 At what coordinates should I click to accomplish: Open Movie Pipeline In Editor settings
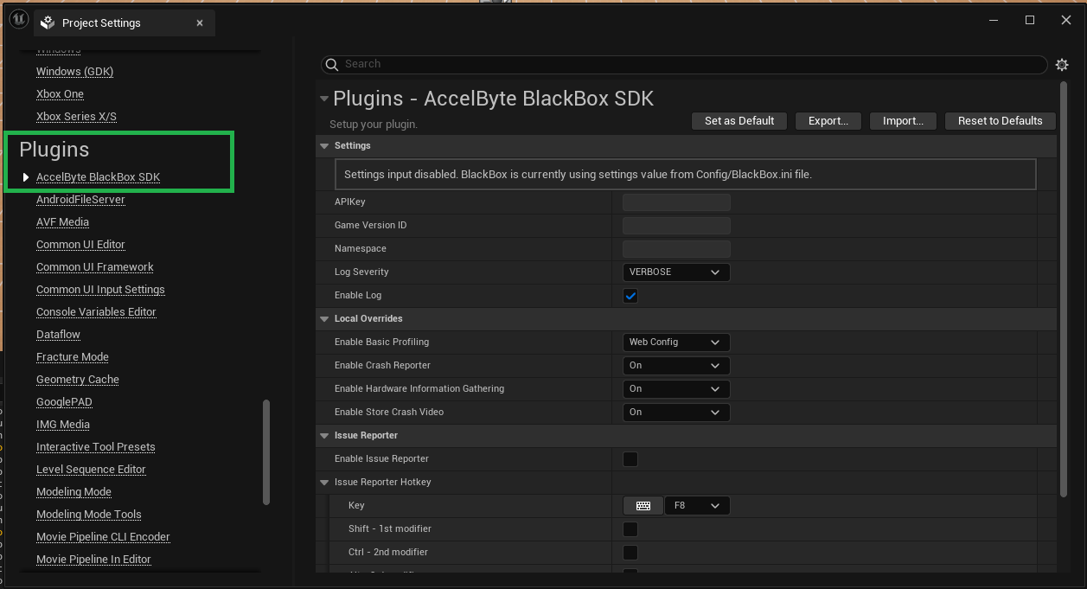(93, 560)
